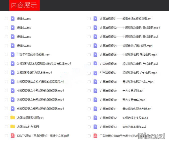
Task: Open 方国治视频12 如何选择龙头股.mp4 file name
Action: 124,118
